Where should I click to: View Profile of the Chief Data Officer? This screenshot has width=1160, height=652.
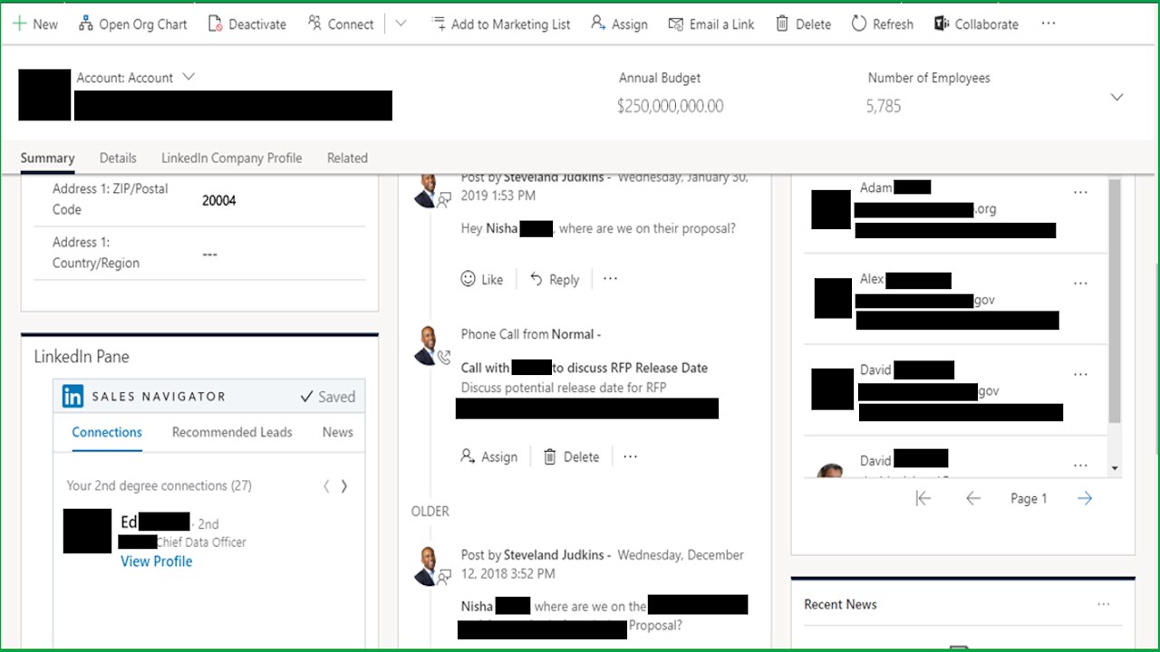click(156, 561)
